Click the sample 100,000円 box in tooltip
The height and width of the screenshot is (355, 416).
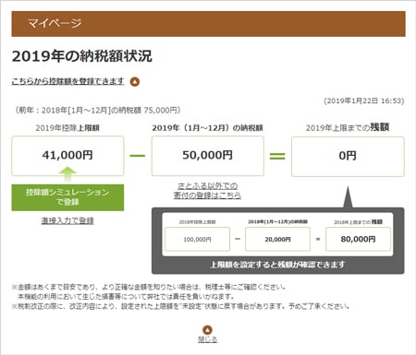pyautogui.click(x=198, y=239)
